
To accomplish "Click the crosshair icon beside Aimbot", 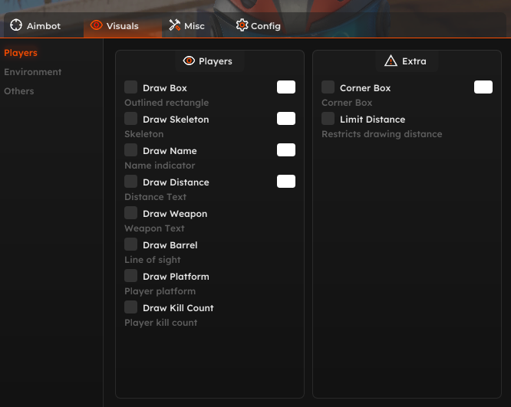I will pos(16,25).
